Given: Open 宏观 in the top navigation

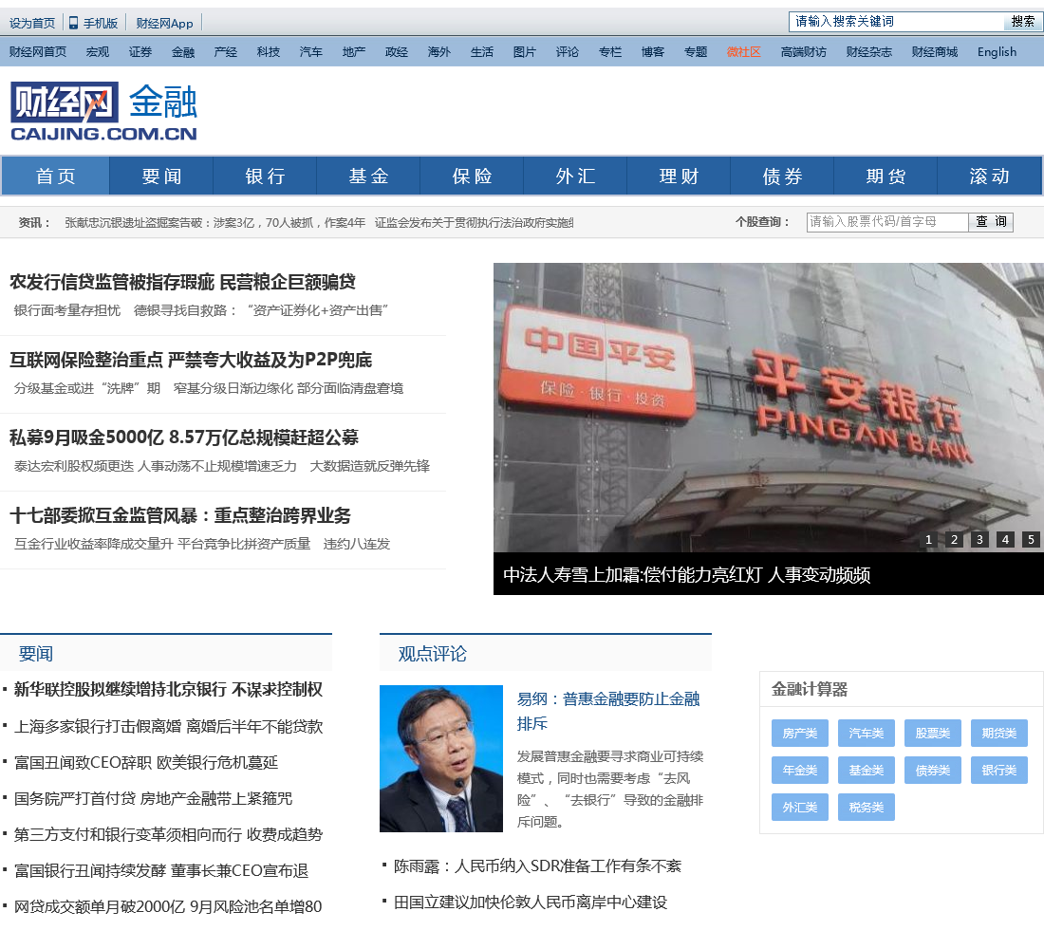Looking at the screenshot, I should tap(97, 52).
